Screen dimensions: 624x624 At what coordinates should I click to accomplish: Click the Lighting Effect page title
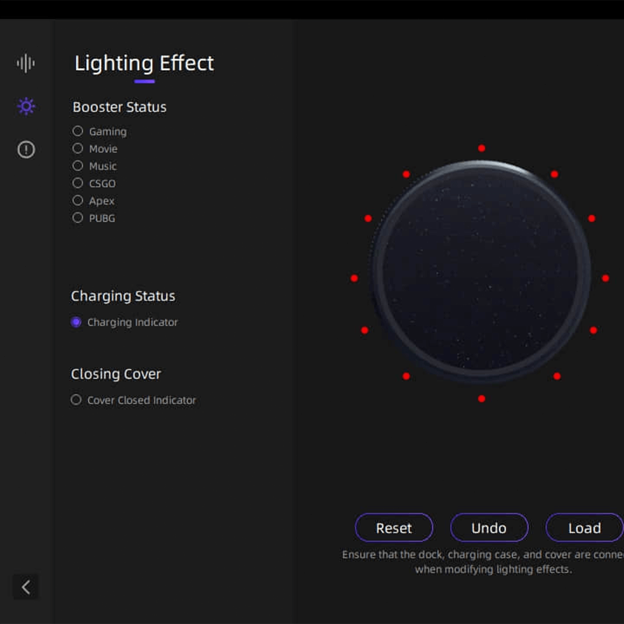tap(144, 63)
